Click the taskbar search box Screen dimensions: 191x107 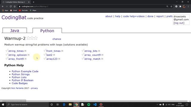(x=27, y=105)
